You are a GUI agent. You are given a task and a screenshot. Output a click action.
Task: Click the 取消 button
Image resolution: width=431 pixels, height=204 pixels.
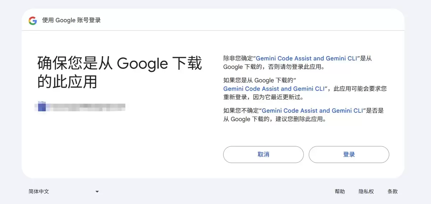tap(263, 155)
